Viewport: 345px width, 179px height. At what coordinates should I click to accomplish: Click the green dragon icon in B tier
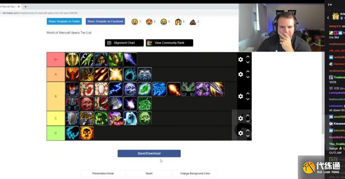(145, 103)
